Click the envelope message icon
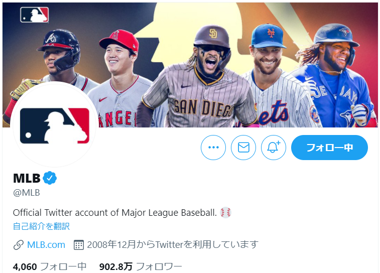Screen dimensions: 380x273 [x=243, y=147]
